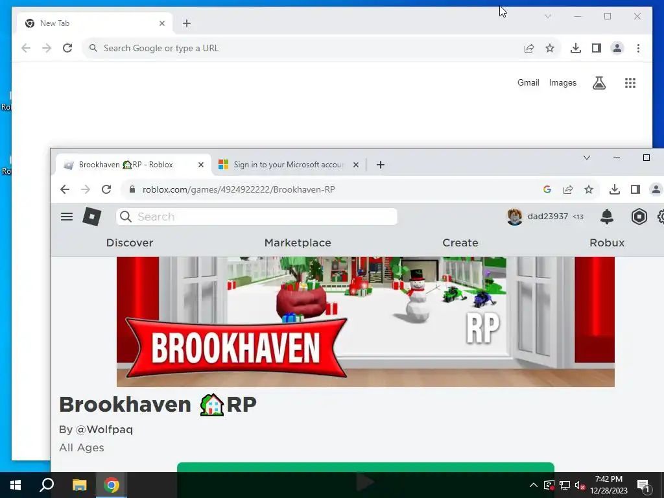Open downloads in the Roblox window
Viewport: 664px width, 498px height.
point(615,189)
